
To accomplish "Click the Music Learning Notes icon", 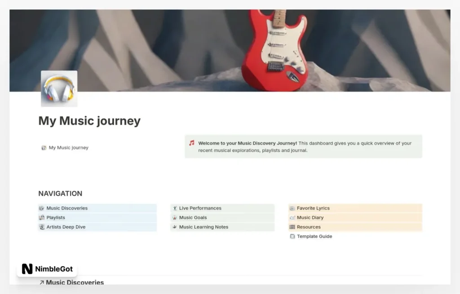I will (174, 227).
